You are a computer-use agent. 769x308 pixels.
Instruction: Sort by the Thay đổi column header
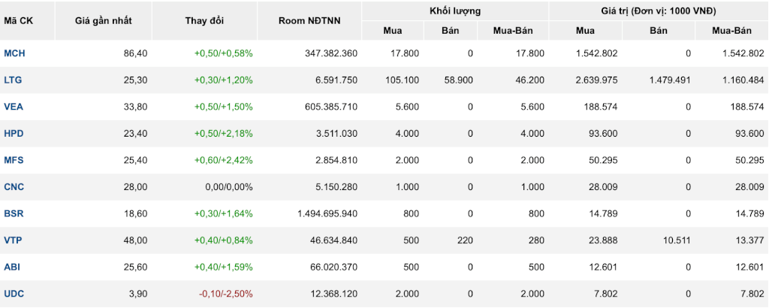204,20
